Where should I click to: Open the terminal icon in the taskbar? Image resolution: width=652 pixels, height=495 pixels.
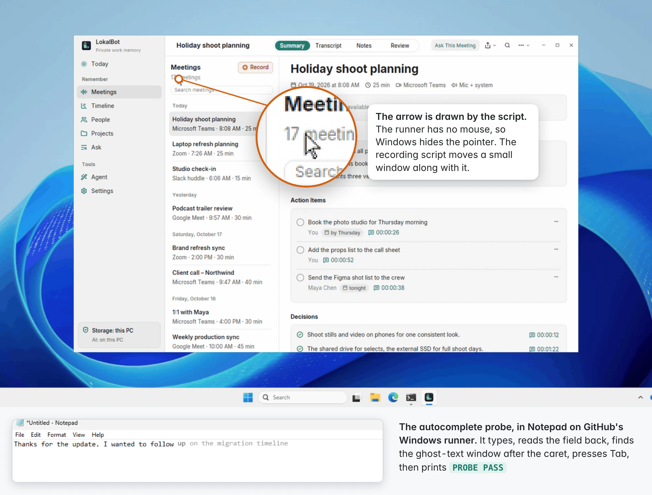(411, 397)
